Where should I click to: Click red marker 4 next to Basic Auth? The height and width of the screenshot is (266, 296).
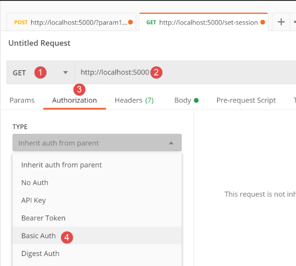pyautogui.click(x=67, y=237)
